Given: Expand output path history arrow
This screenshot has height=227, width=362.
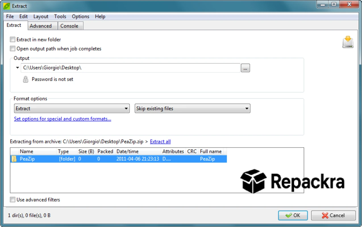Looking at the screenshot, I should tap(18, 68).
